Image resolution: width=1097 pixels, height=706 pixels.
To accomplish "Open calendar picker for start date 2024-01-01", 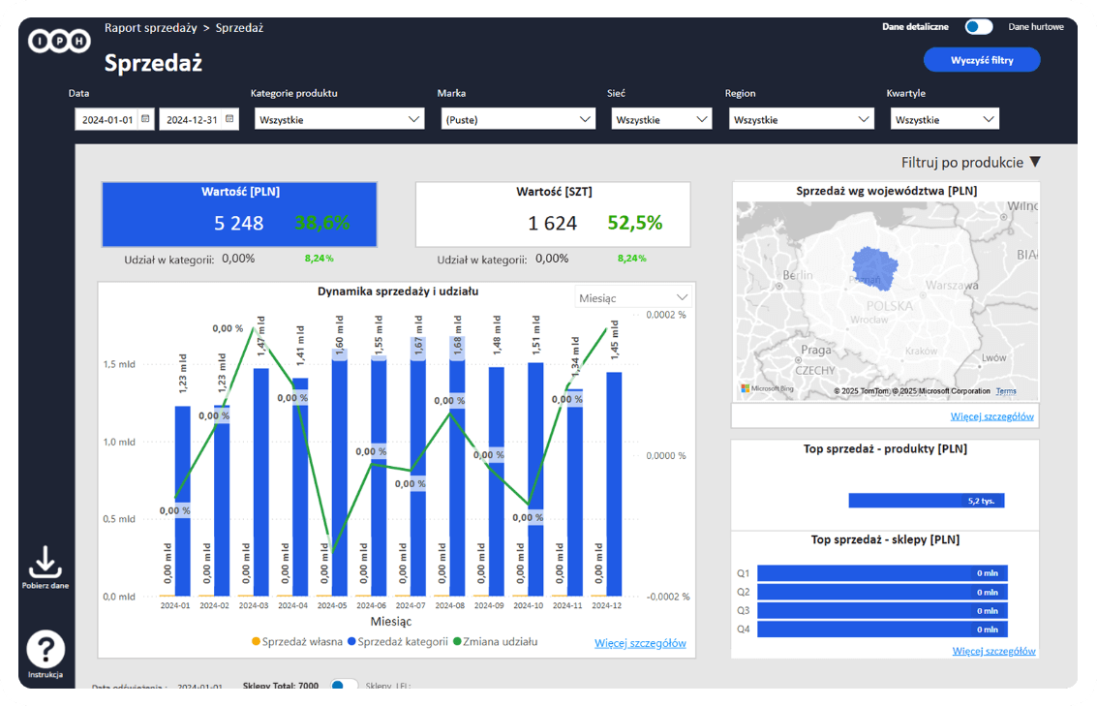I will click(x=145, y=119).
